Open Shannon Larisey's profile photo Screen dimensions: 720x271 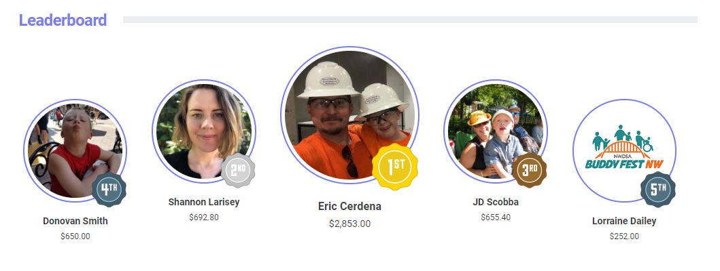coord(204,131)
